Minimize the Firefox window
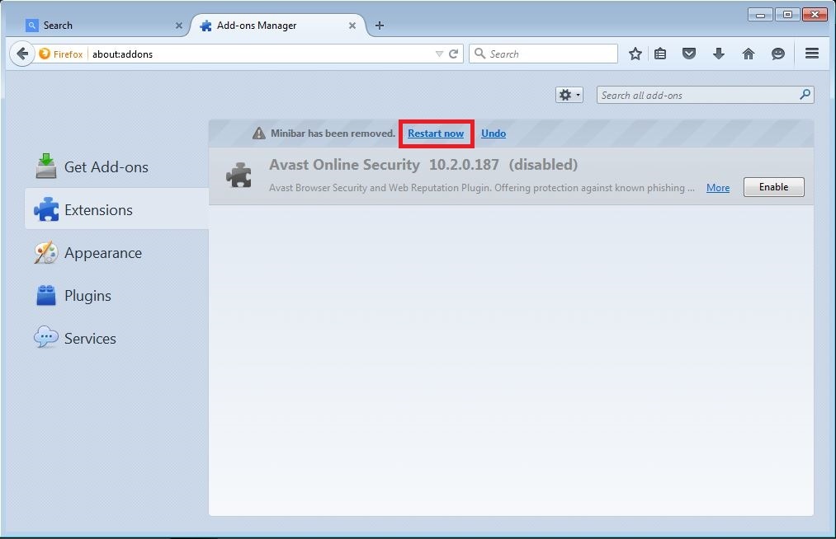 [760, 15]
